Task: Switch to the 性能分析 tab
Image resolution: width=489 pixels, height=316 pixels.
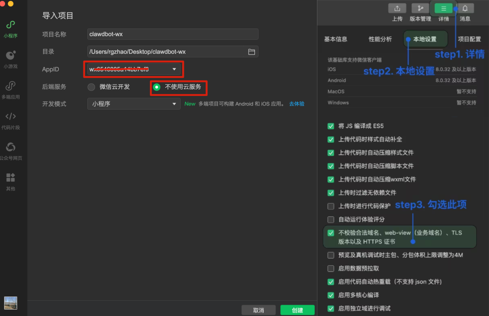Action: click(x=380, y=39)
